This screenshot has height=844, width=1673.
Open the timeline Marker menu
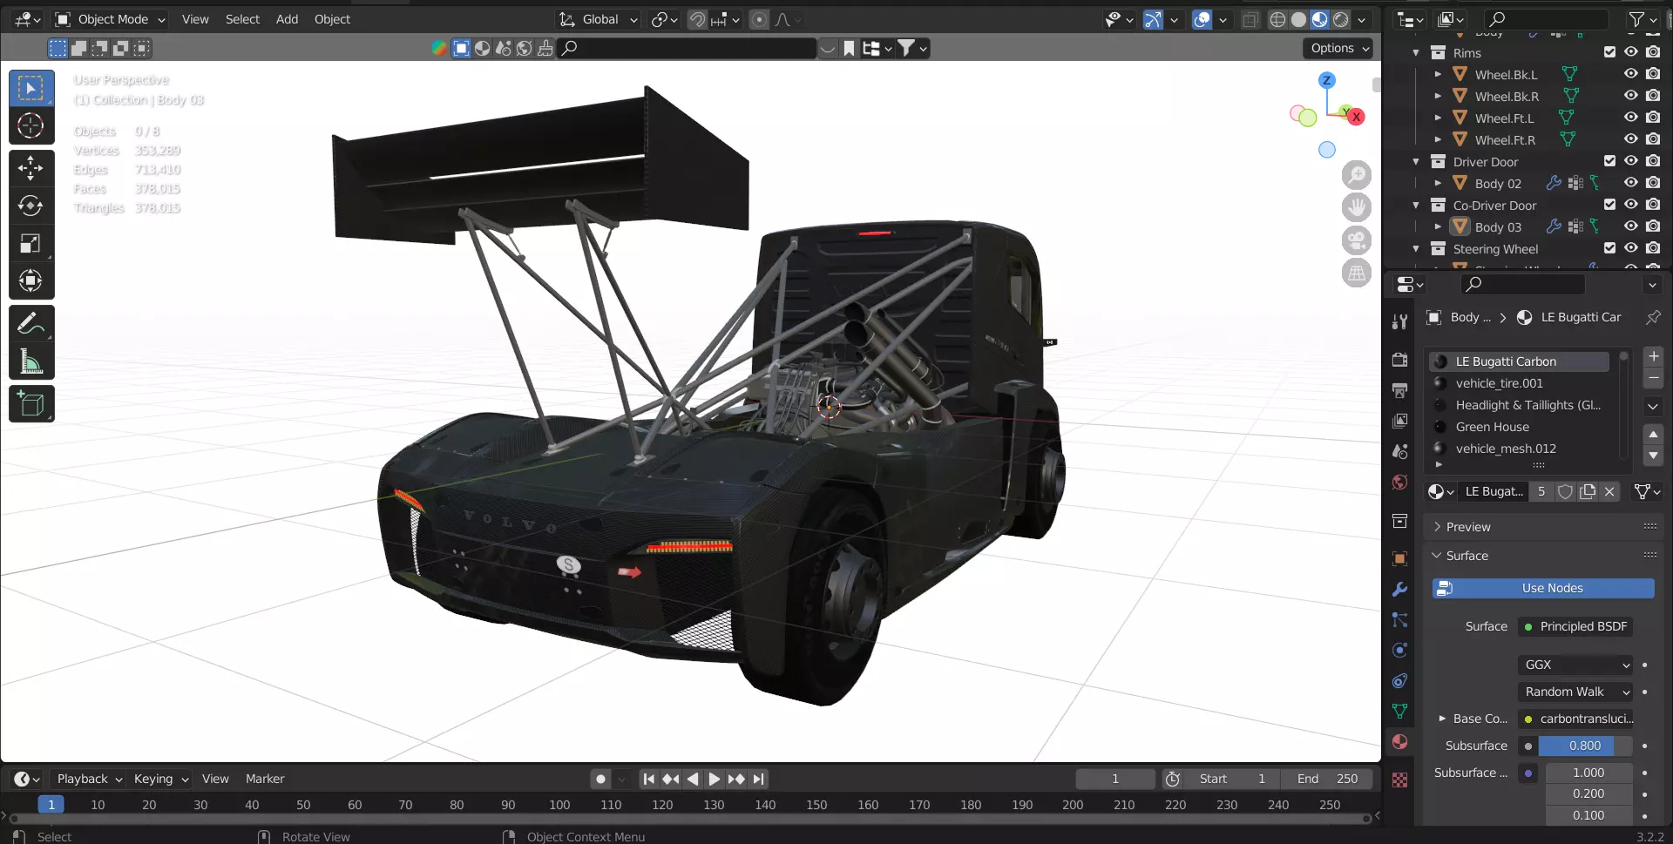[x=265, y=779]
